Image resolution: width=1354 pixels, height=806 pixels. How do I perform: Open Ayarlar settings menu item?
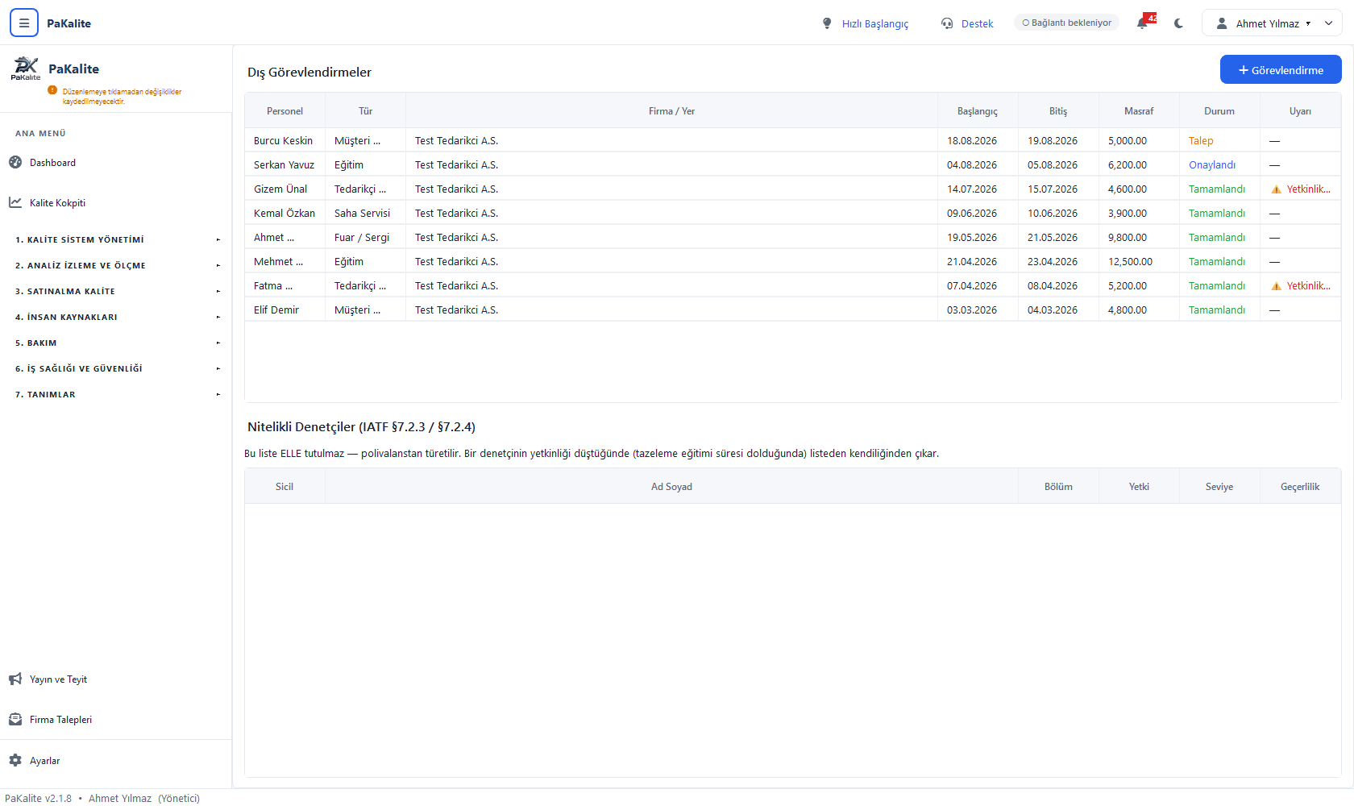pos(44,761)
